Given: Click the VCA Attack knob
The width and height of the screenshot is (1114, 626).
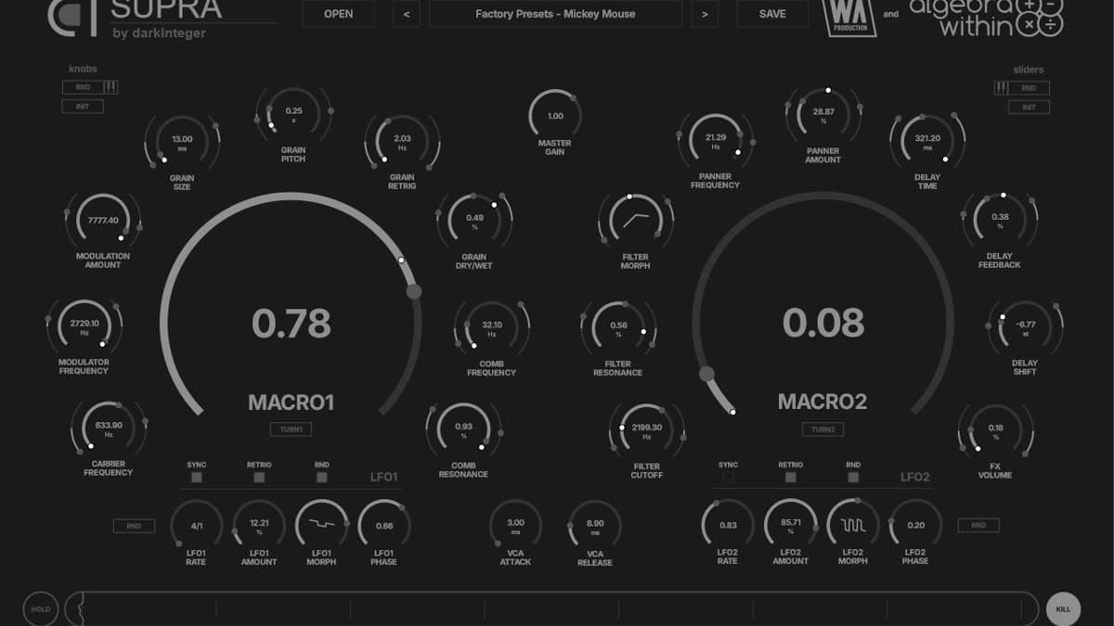Looking at the screenshot, I should tap(516, 527).
